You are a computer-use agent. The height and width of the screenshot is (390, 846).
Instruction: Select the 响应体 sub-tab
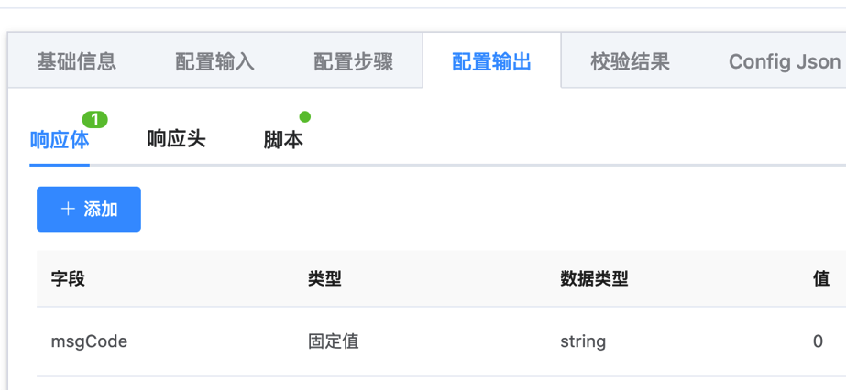(x=60, y=140)
